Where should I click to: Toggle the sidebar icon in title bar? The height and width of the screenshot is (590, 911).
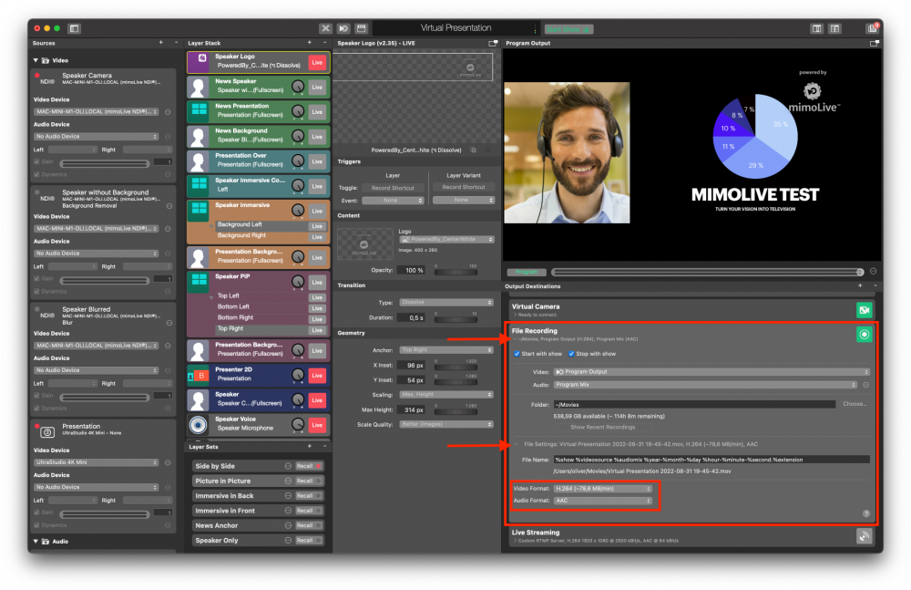[x=74, y=28]
